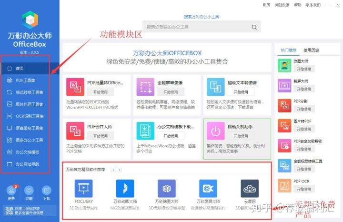Open the FOCUSKY software icon

pyautogui.click(x=83, y=188)
